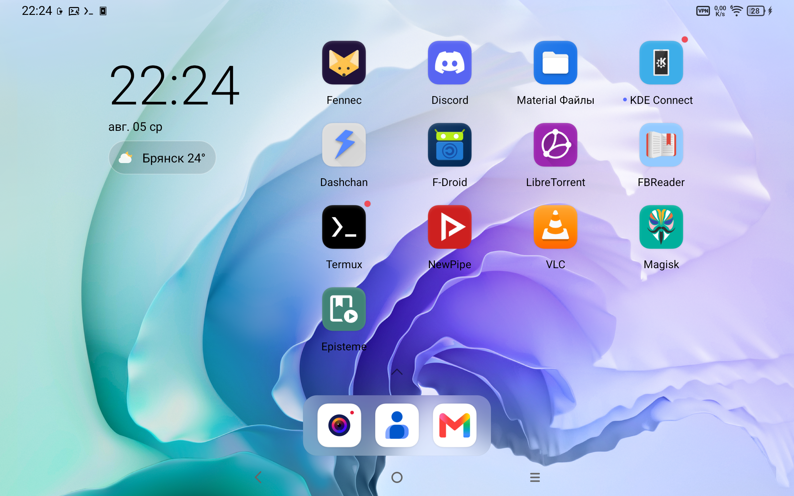Launch the Discord app
This screenshot has width=794, height=496.
(x=449, y=63)
